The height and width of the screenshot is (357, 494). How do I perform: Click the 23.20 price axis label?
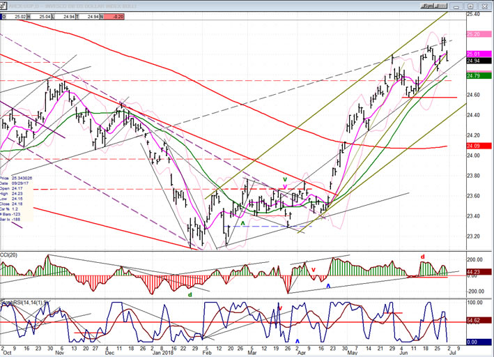(473, 236)
